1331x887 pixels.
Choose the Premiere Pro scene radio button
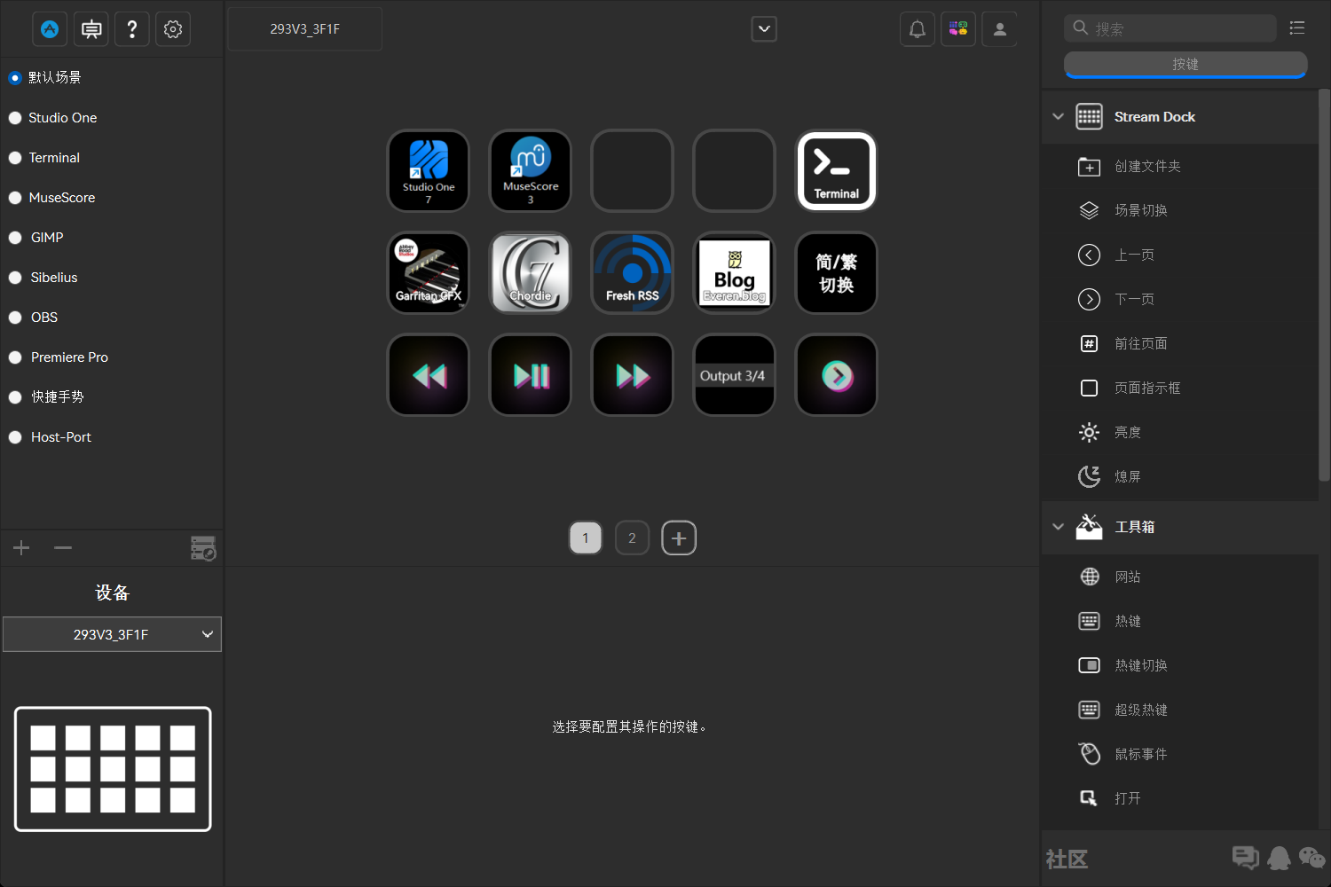pos(15,357)
